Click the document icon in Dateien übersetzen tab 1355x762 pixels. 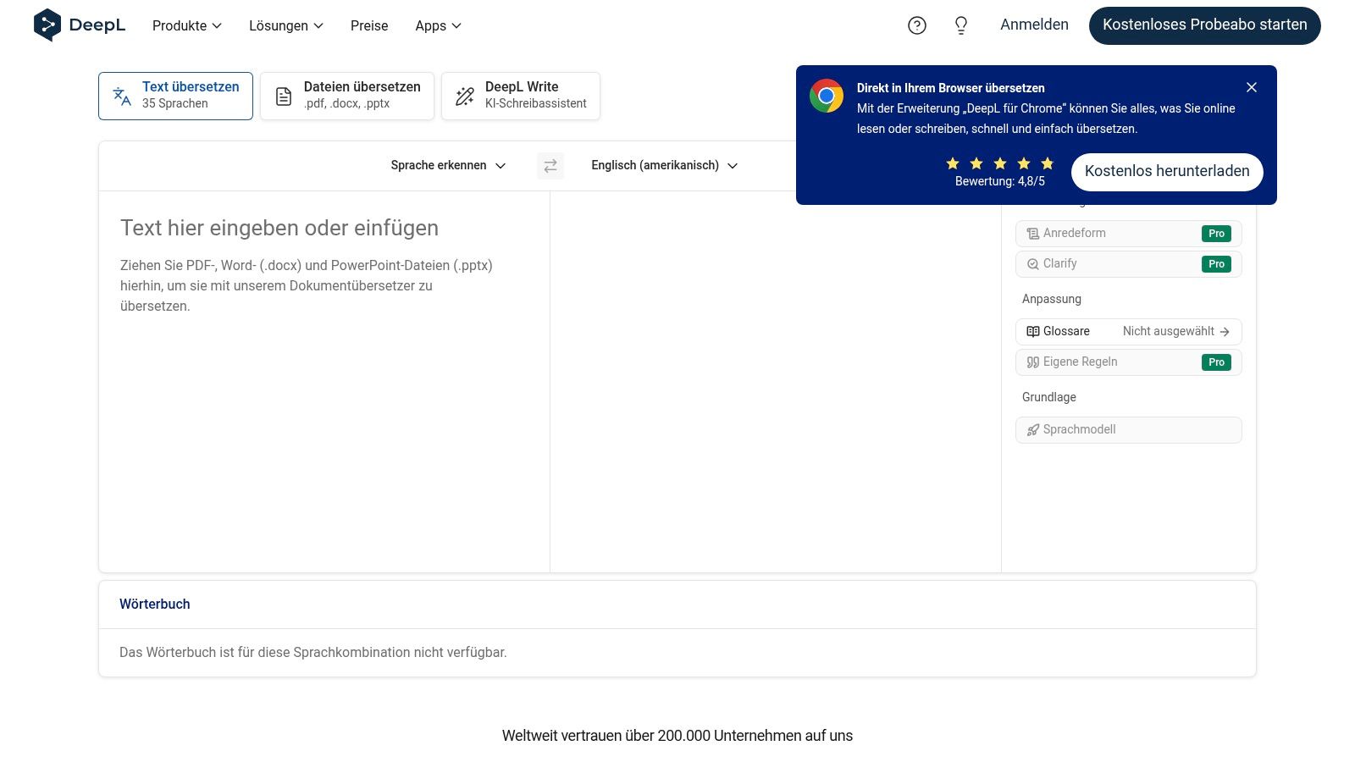click(284, 97)
